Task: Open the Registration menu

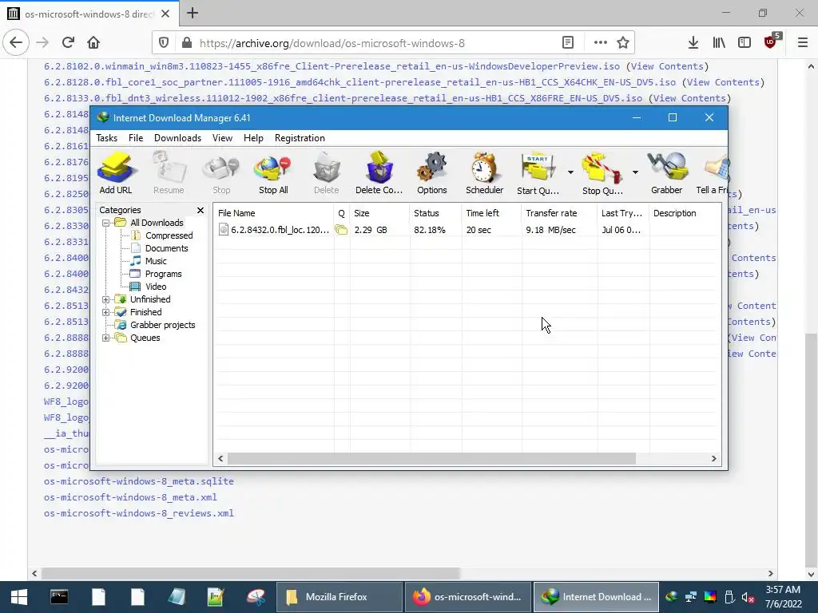Action: (300, 138)
